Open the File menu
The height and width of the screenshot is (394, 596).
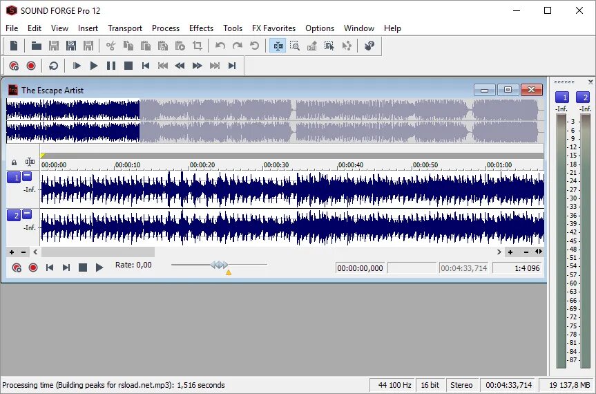tap(12, 28)
